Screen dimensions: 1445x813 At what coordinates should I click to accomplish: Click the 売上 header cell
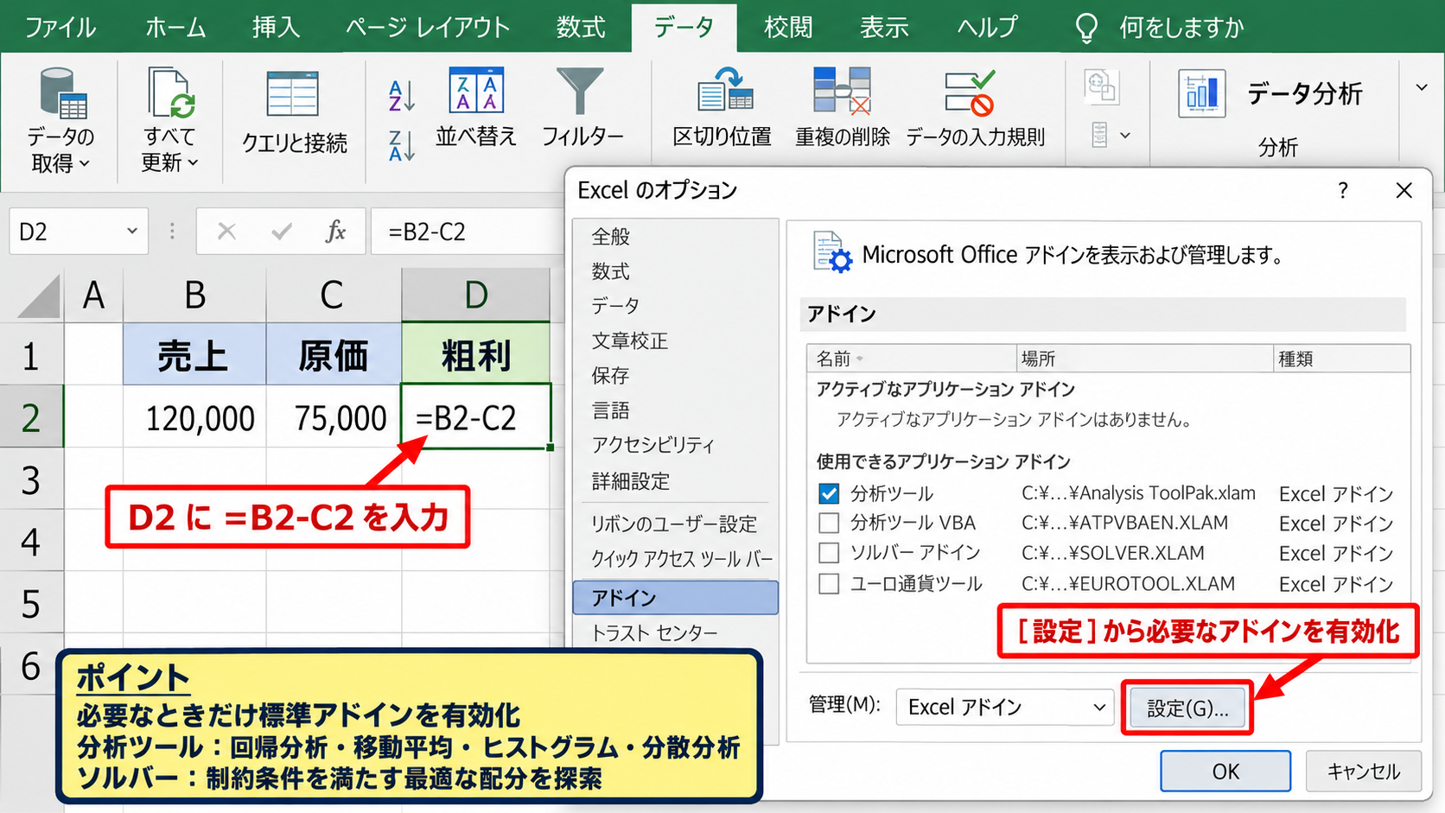pos(194,354)
